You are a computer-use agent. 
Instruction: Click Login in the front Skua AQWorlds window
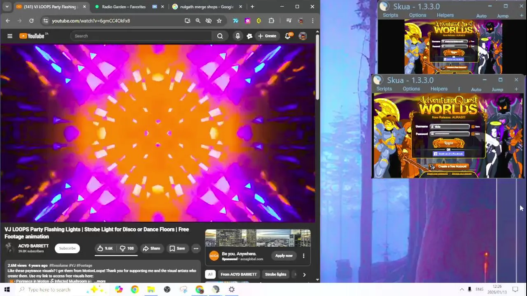point(448,143)
